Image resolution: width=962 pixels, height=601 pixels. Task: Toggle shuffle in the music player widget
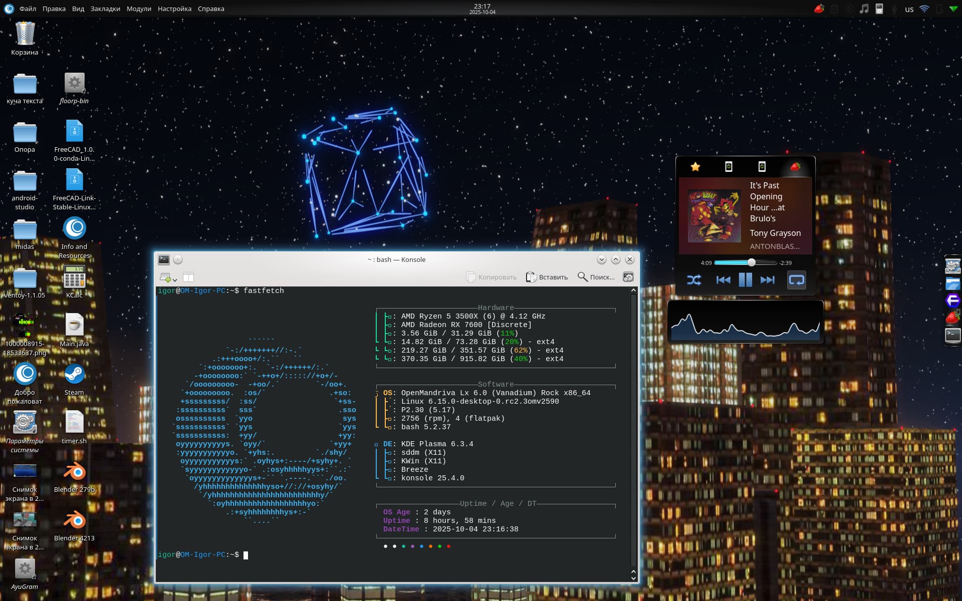(694, 280)
